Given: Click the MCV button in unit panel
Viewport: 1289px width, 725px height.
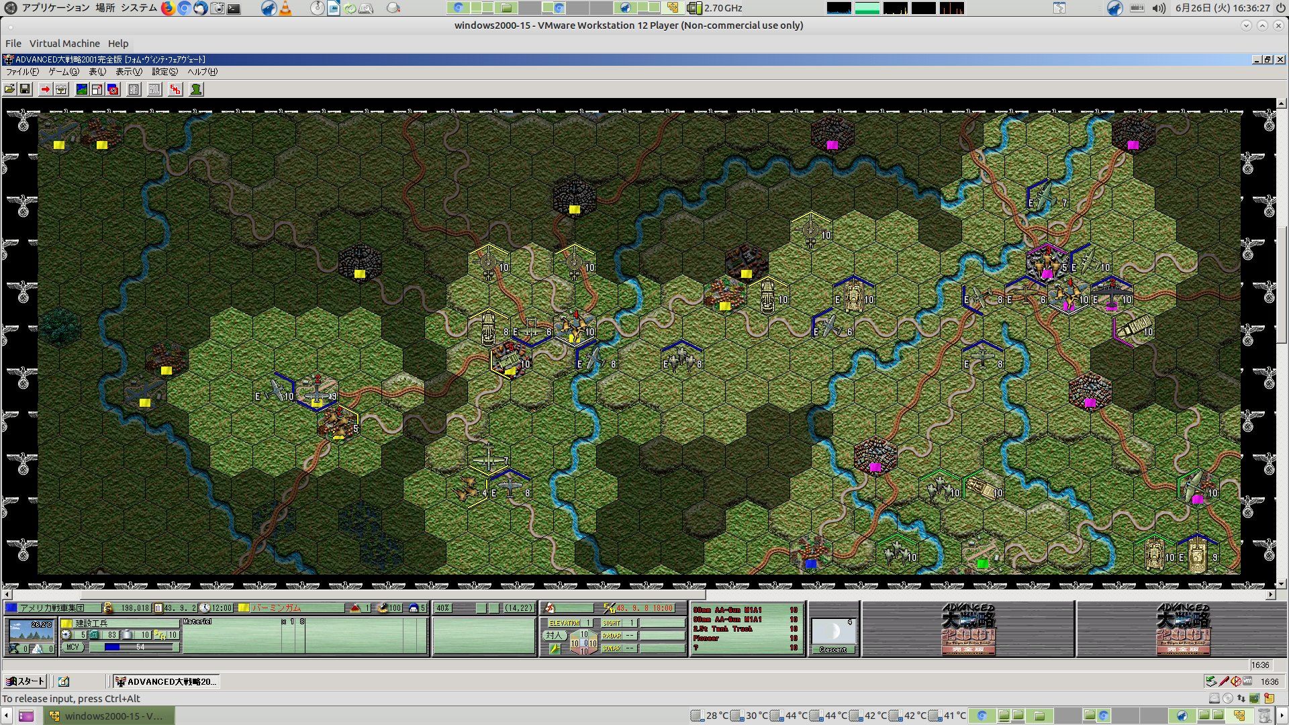Looking at the screenshot, I should point(73,647).
